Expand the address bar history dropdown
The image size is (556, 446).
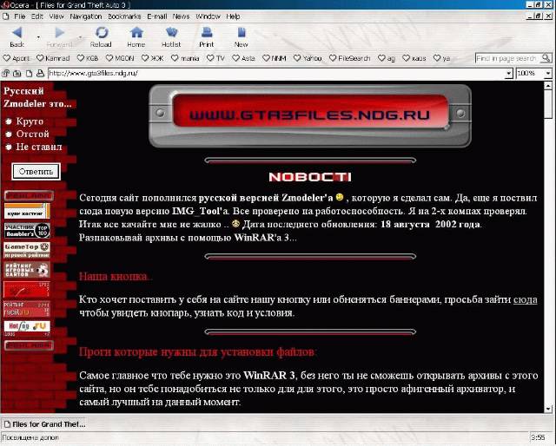[509, 74]
